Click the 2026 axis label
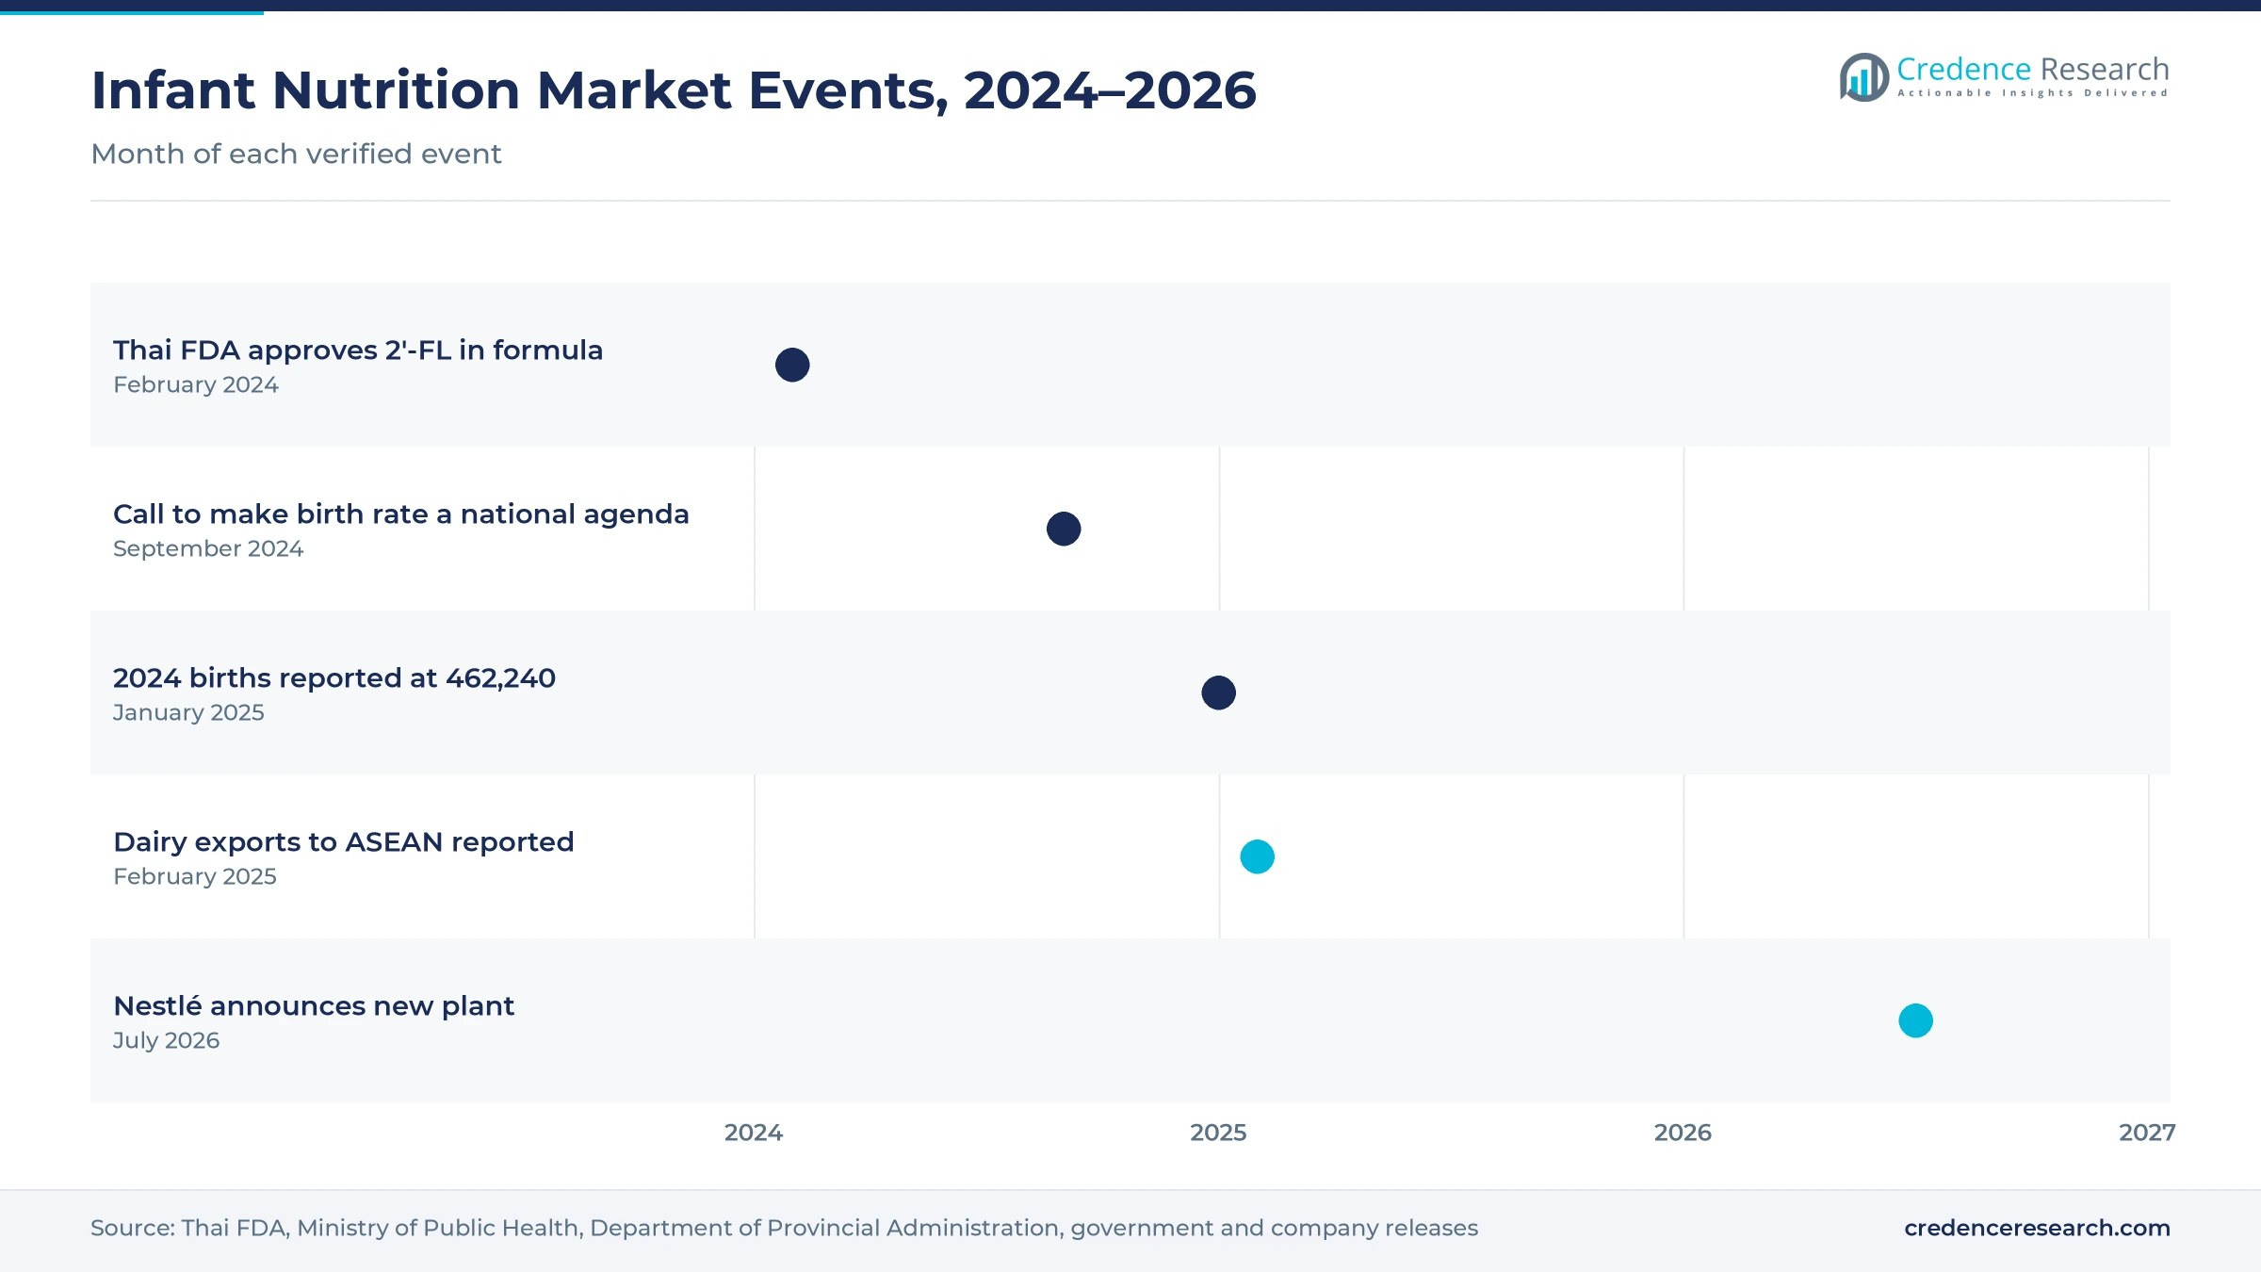The width and height of the screenshot is (2261, 1272). [x=1683, y=1133]
